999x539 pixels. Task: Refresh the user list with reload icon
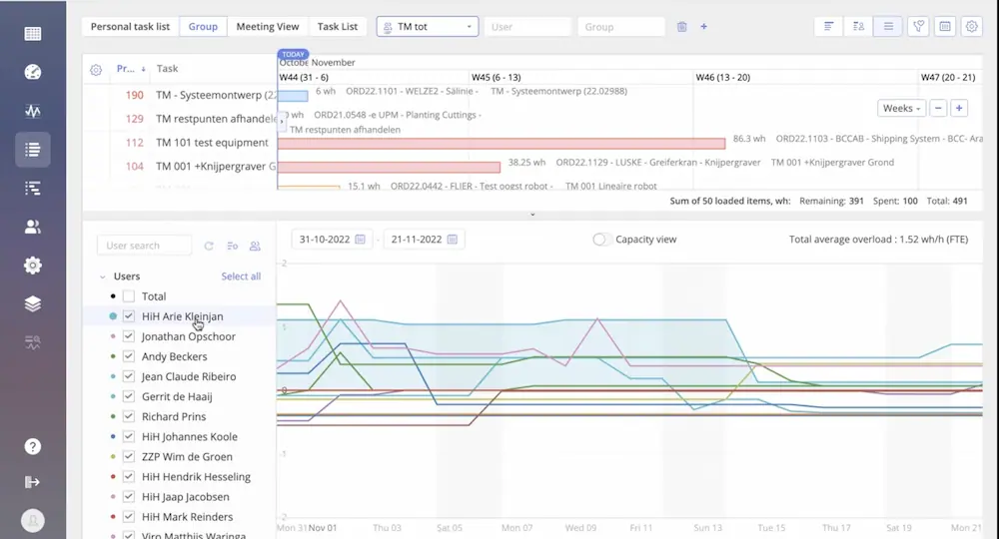(209, 246)
